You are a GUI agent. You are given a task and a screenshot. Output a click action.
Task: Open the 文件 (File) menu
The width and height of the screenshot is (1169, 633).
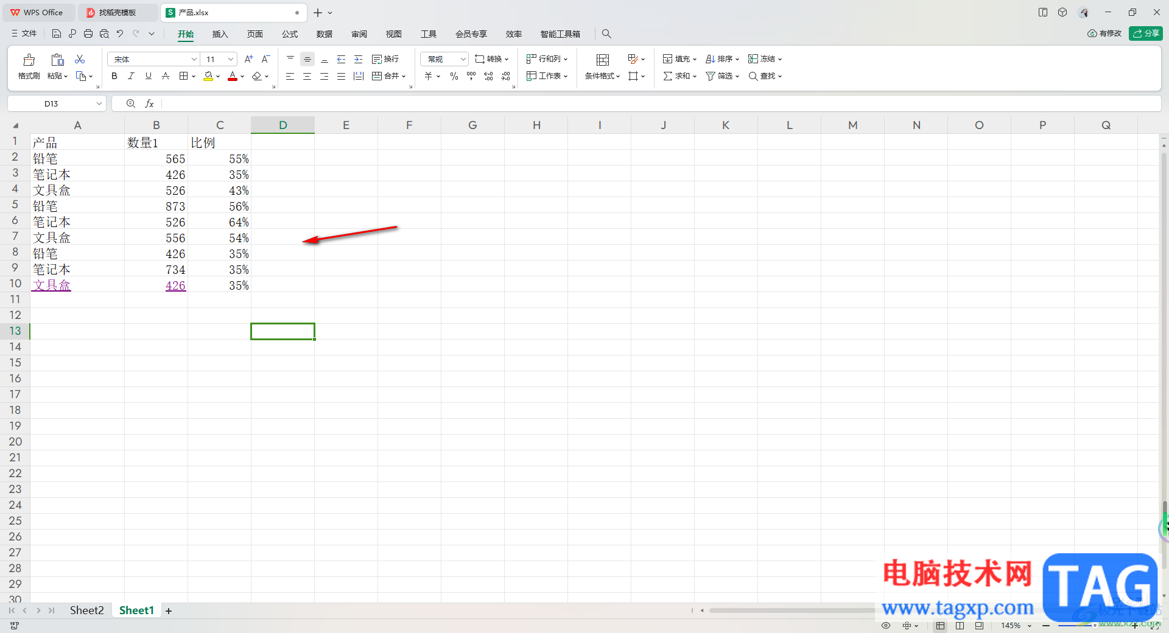pos(24,33)
